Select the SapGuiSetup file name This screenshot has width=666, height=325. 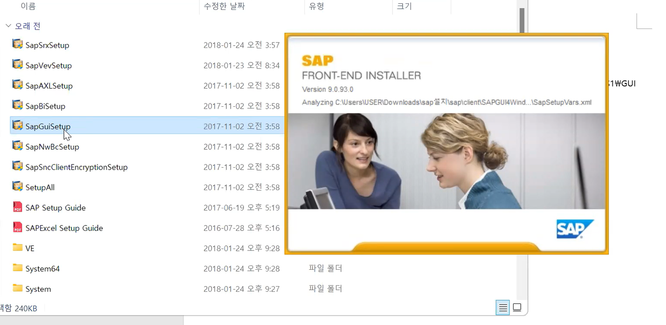tap(48, 126)
